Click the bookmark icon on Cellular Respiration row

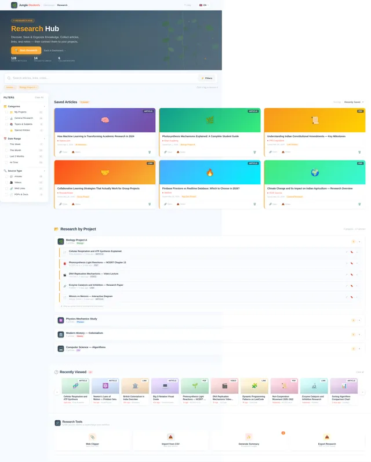coord(351,252)
